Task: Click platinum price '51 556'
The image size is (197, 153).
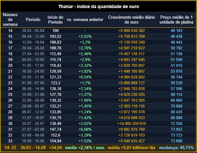Action: (x=176, y=60)
